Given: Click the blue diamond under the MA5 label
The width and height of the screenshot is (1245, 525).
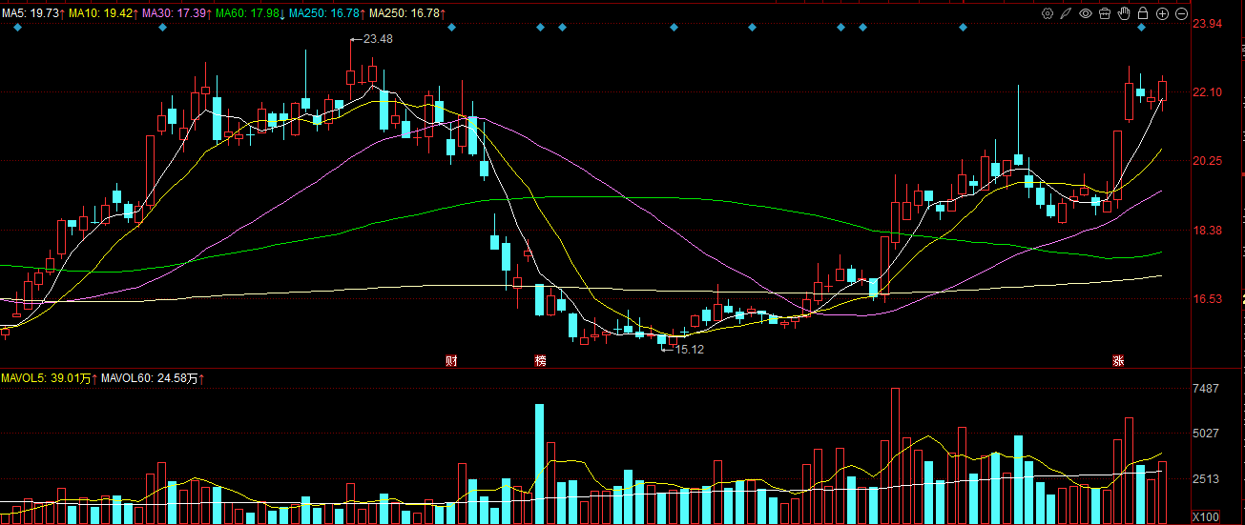Looking at the screenshot, I should [x=17, y=29].
